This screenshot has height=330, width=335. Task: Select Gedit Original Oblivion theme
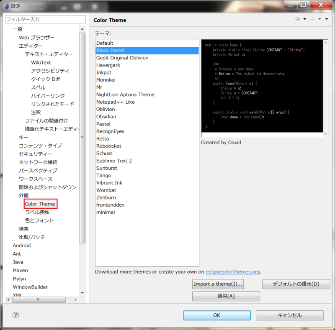[x=147, y=58]
